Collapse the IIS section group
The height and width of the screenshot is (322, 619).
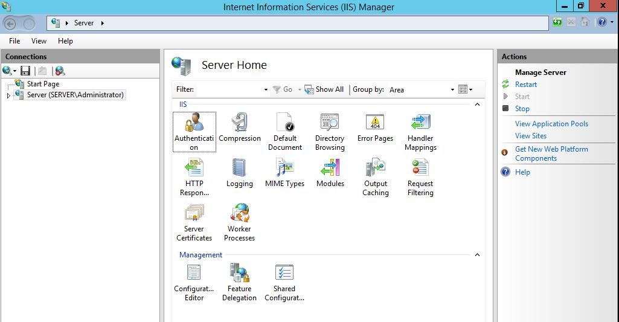(477, 105)
